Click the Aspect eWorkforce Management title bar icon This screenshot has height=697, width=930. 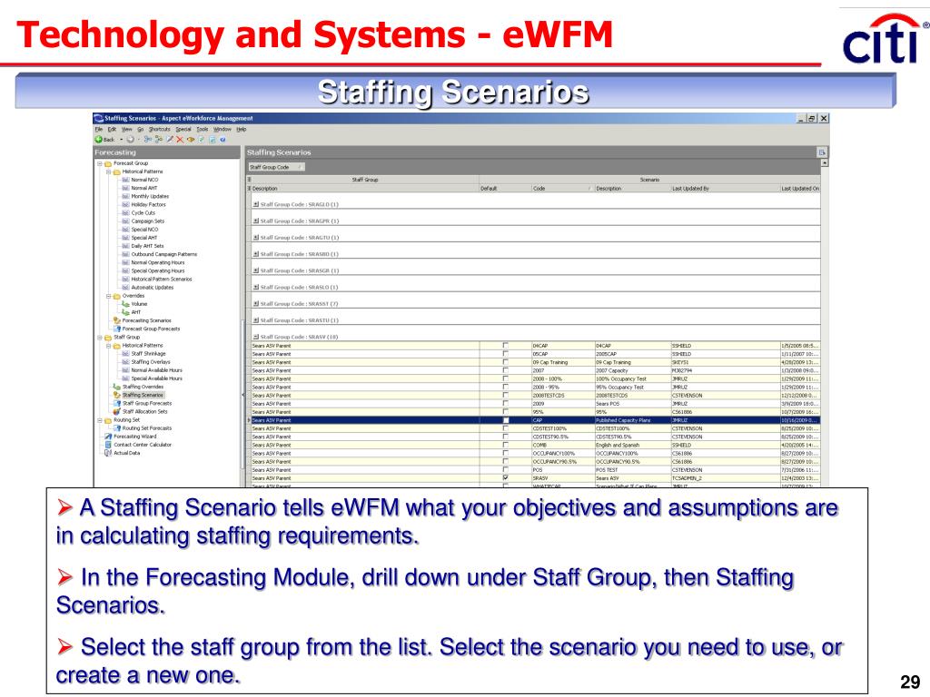pyautogui.click(x=99, y=119)
